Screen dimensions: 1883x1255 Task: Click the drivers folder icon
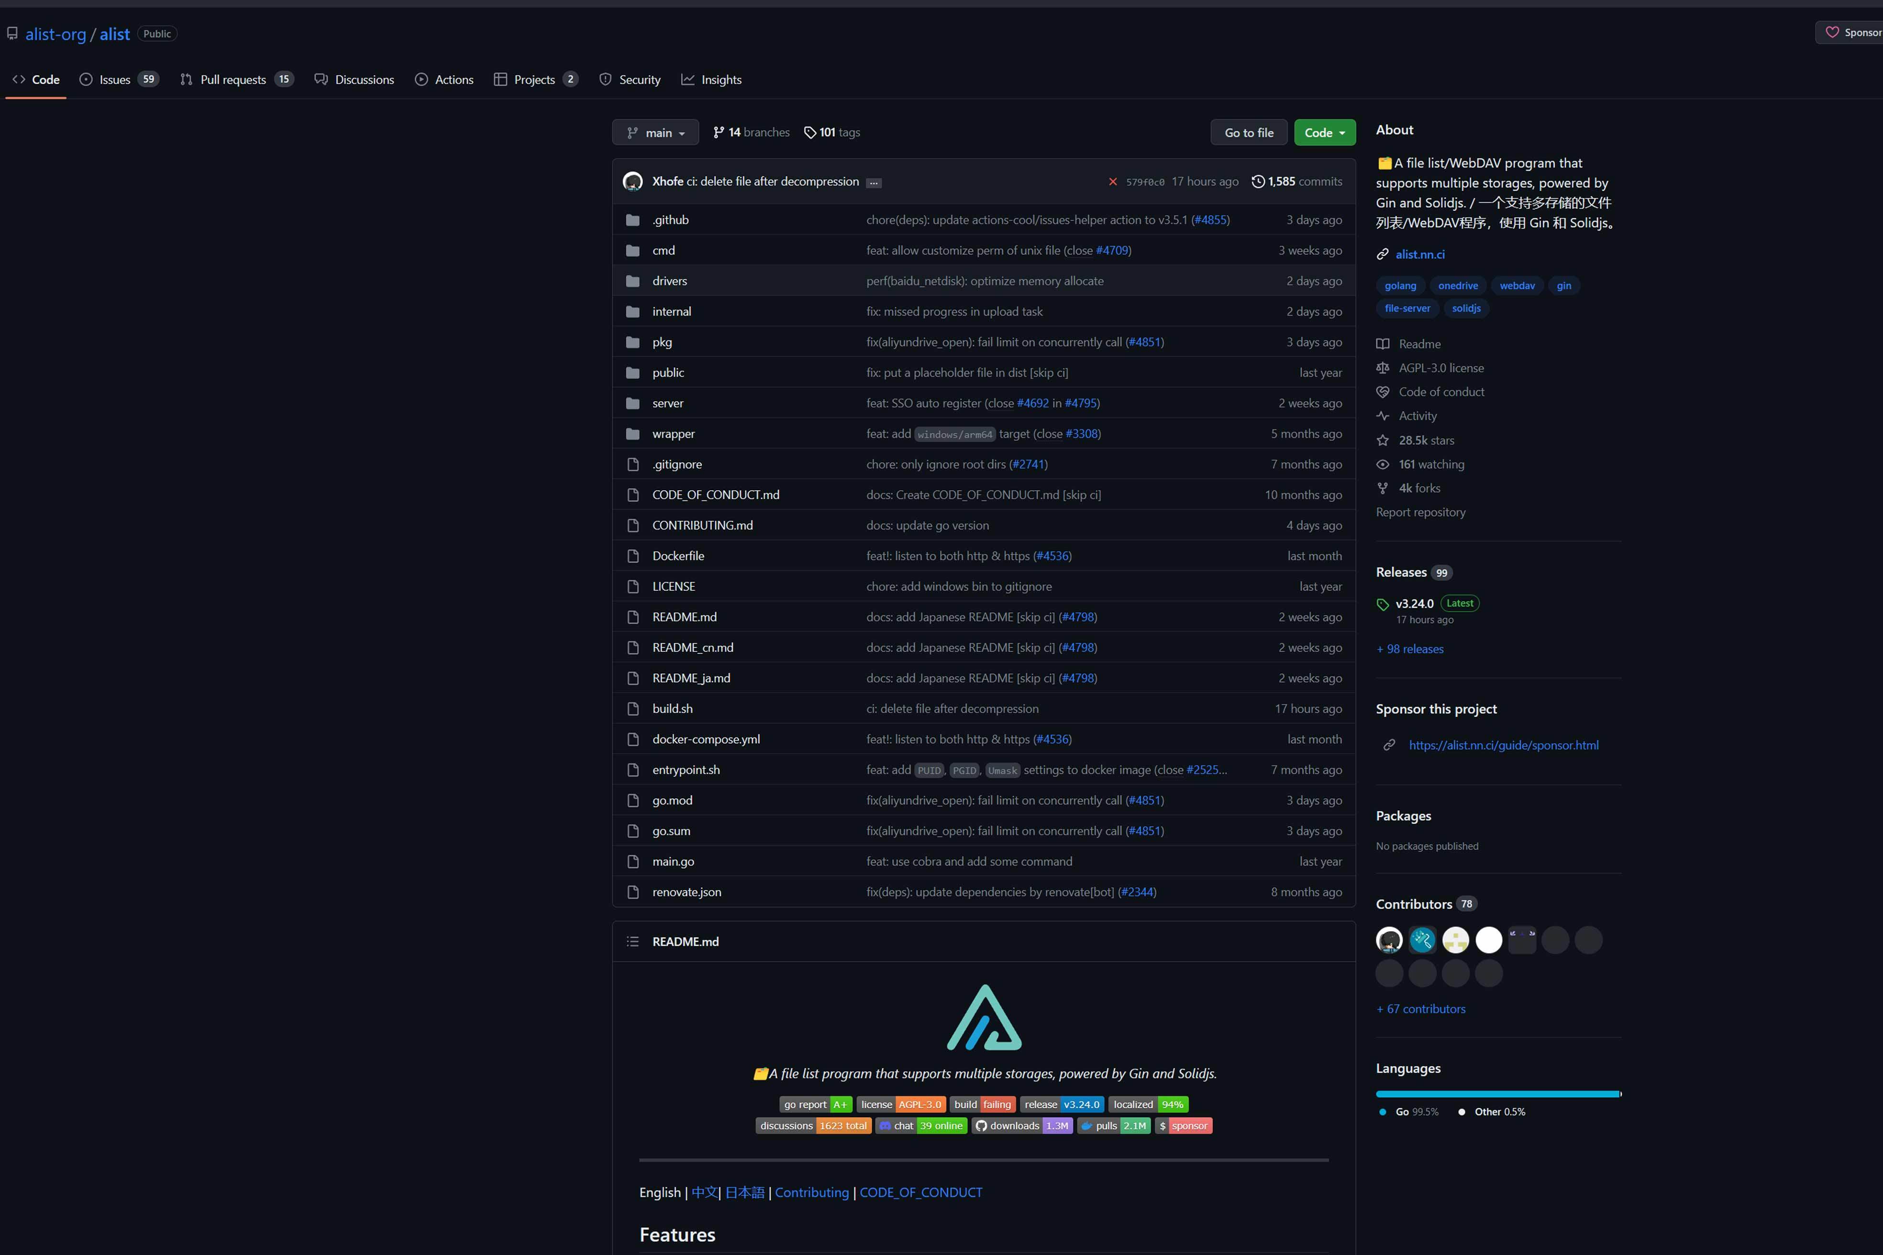pos(632,281)
